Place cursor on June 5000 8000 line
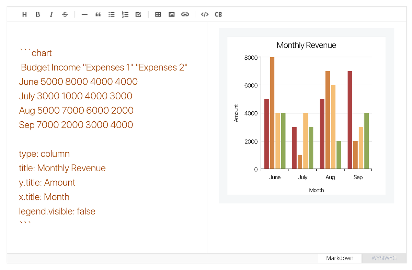The width and height of the screenshot is (412, 270). [x=78, y=82]
